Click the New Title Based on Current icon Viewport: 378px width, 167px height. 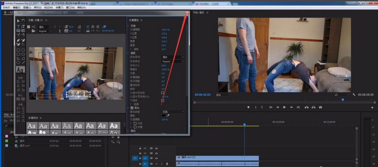(29, 27)
